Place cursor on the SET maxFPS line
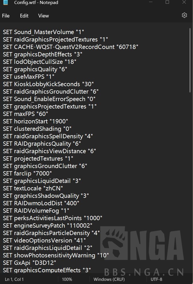The image size is (193, 284). pyautogui.click(x=25, y=114)
